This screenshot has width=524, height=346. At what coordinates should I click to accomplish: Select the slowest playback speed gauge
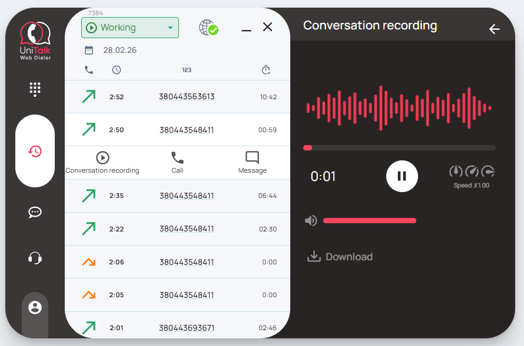pos(456,172)
